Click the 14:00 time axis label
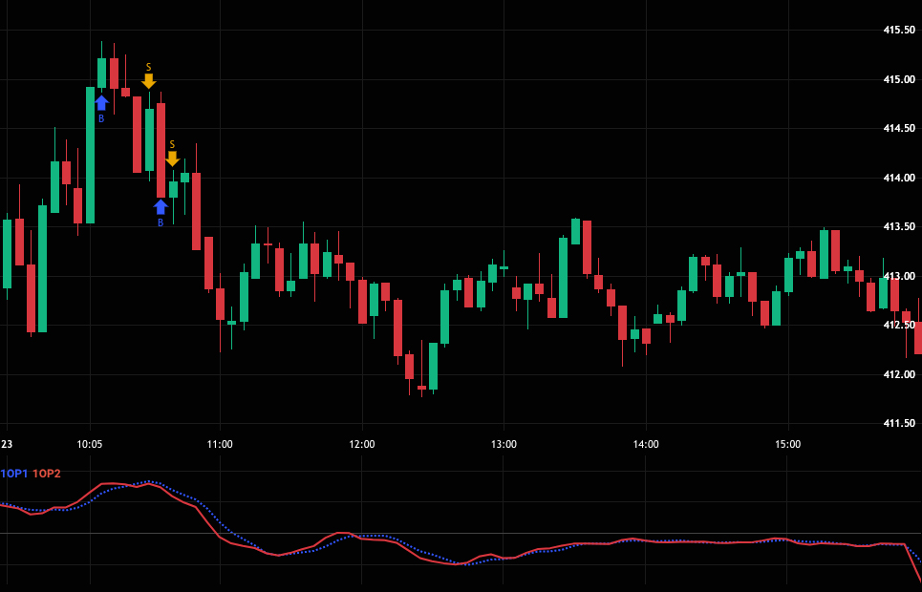Image resolution: width=922 pixels, height=592 pixels. 646,444
